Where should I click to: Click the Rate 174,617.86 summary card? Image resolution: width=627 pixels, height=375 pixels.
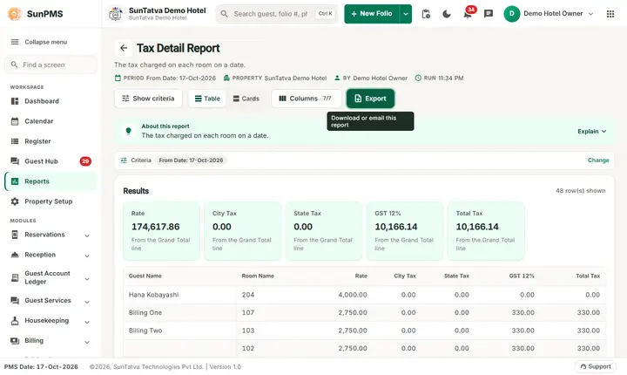coord(162,231)
